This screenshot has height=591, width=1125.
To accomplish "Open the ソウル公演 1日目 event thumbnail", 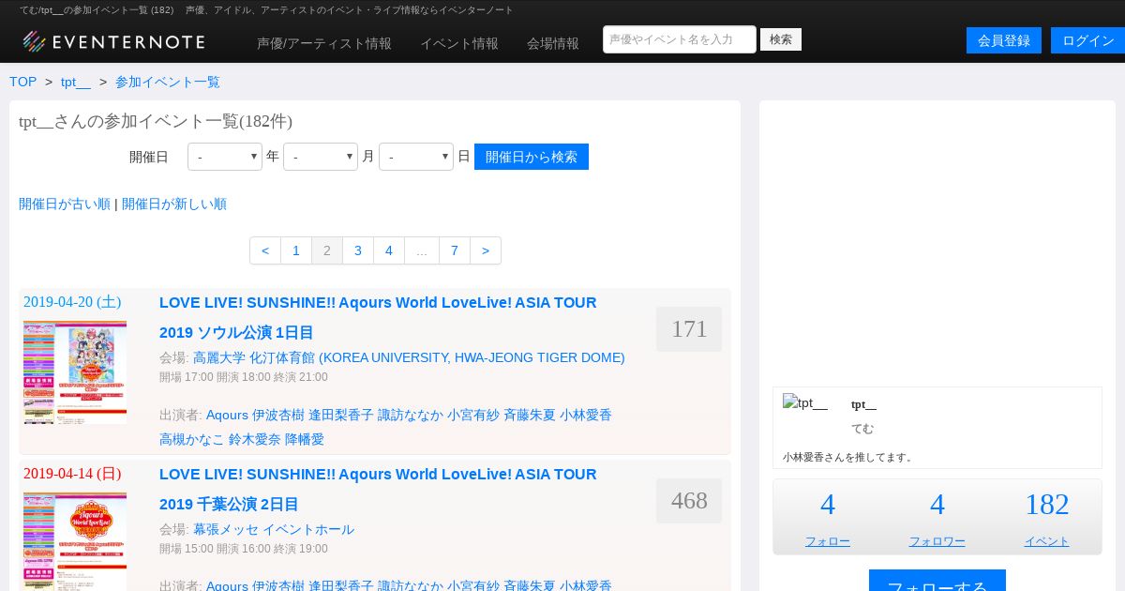I will point(75,372).
